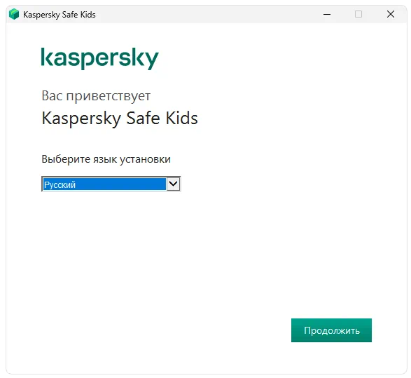Click the disabled maximize button
This screenshot has height=378, width=411.
(x=358, y=14)
